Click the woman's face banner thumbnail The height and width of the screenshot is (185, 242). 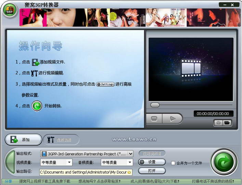point(67,18)
